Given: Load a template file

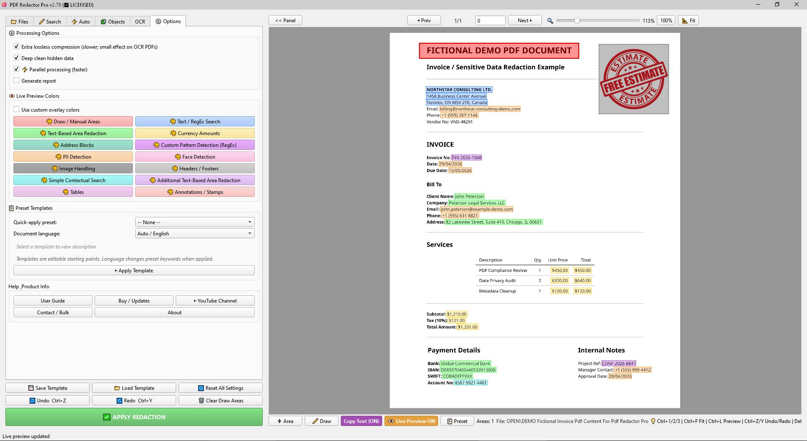Looking at the screenshot, I should tap(134, 388).
